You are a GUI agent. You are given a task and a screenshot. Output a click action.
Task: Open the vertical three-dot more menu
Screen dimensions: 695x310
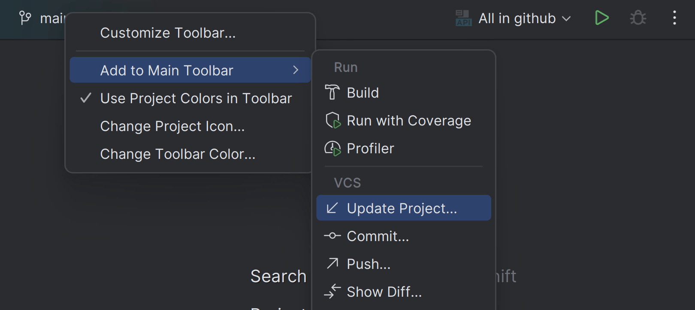674,18
